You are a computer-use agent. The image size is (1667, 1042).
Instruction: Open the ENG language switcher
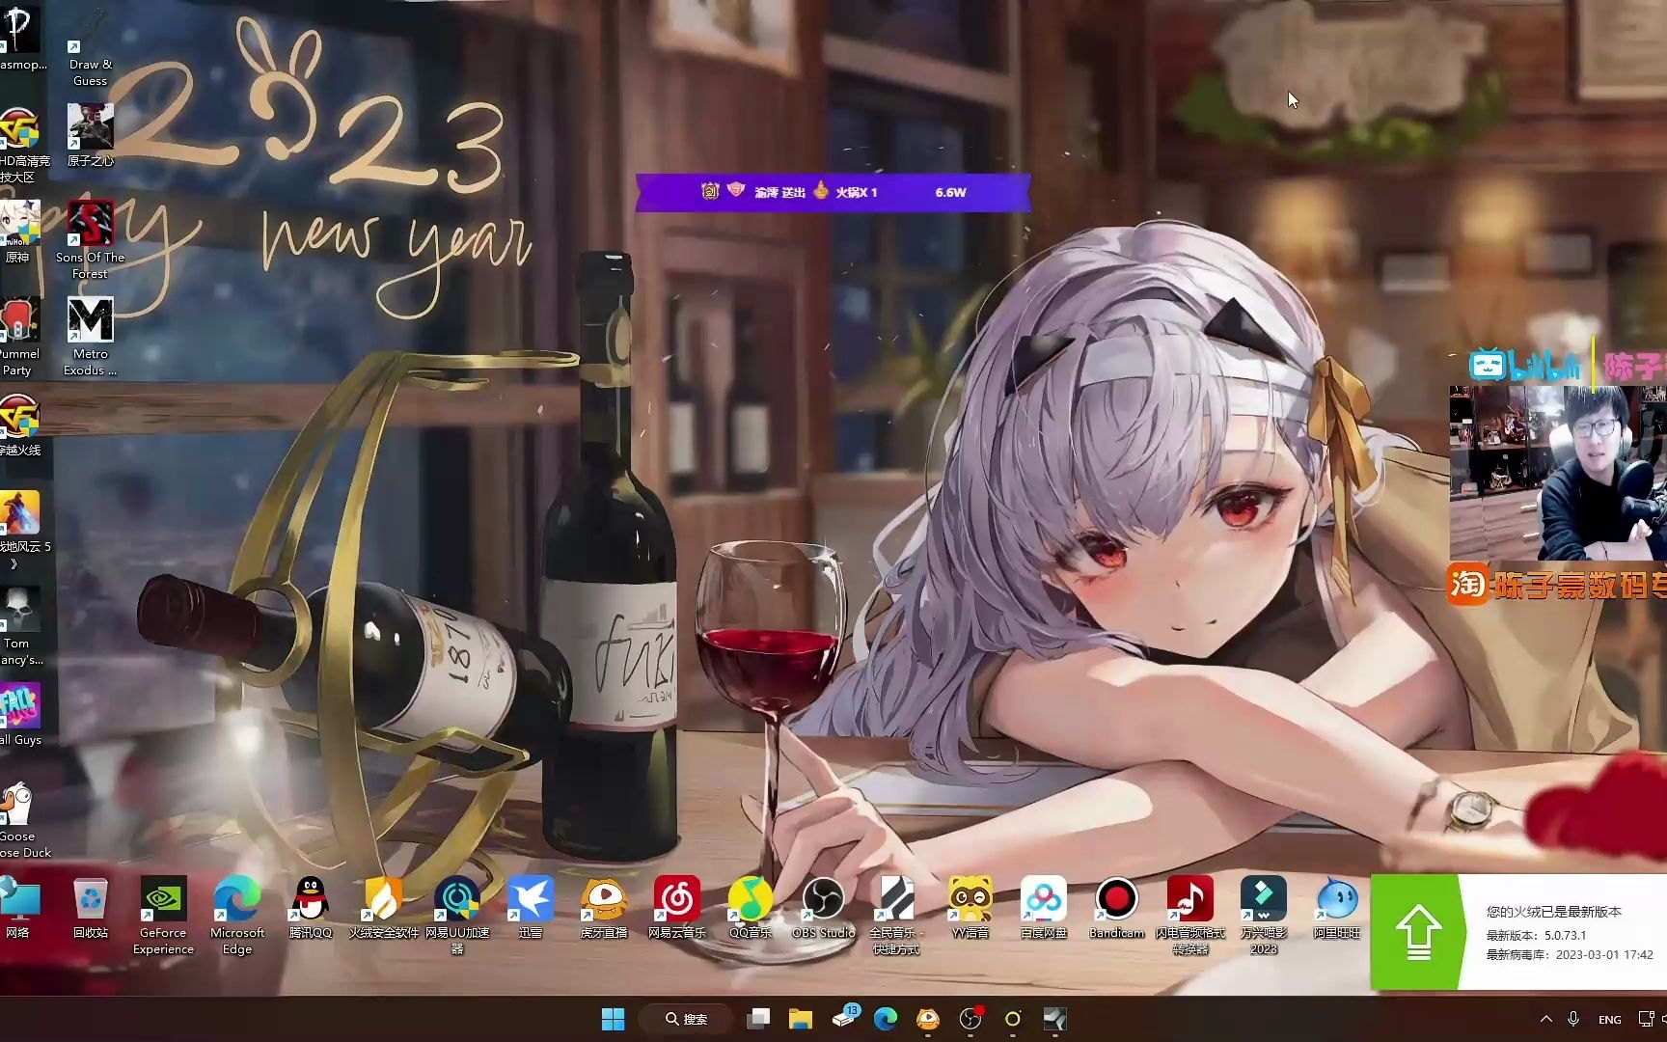[x=1610, y=1020]
